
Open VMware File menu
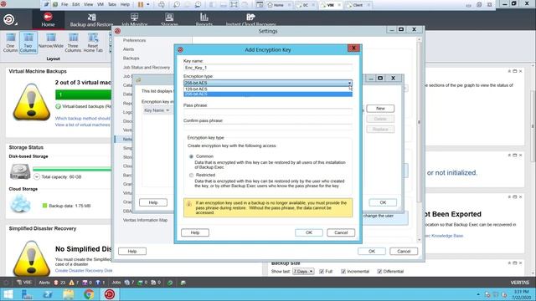[64, 5]
